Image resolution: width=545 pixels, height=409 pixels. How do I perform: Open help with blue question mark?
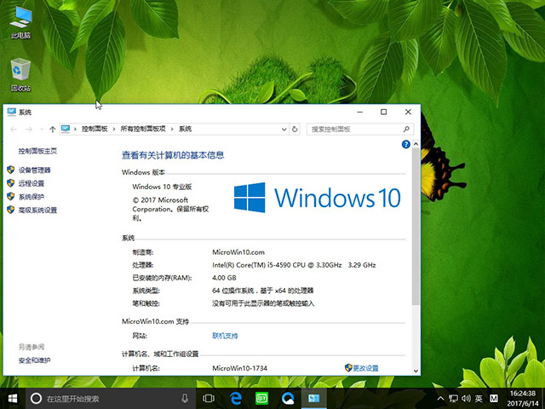click(x=405, y=144)
